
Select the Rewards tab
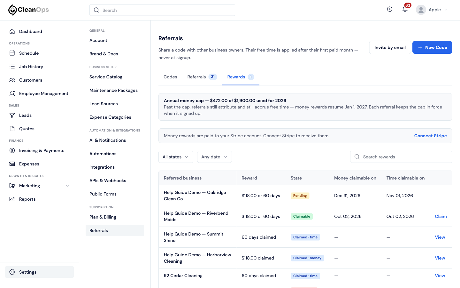pyautogui.click(x=241, y=77)
